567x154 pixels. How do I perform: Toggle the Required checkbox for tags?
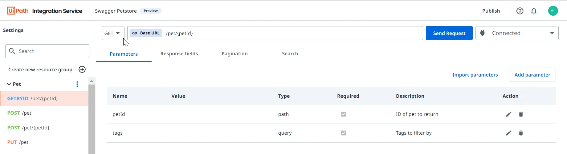pyautogui.click(x=343, y=133)
